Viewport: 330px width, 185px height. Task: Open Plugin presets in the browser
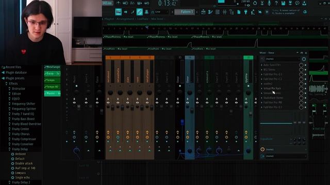pyautogui.click(x=15, y=78)
